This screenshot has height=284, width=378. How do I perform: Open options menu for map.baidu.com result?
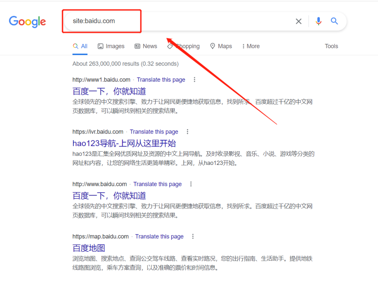click(x=192, y=237)
